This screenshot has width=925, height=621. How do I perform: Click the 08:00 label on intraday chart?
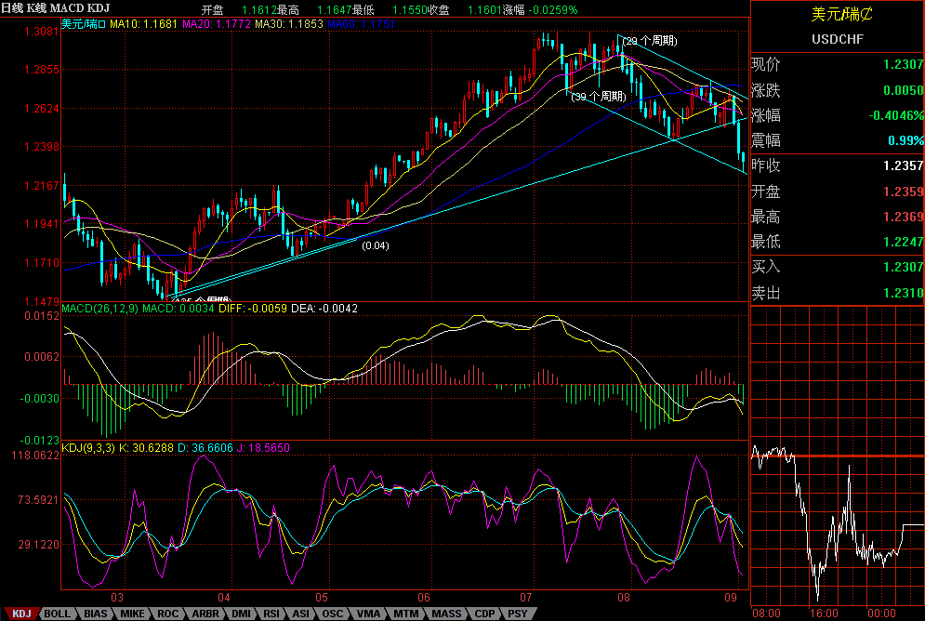pyautogui.click(x=766, y=614)
